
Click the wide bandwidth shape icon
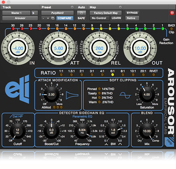[120, 144]
